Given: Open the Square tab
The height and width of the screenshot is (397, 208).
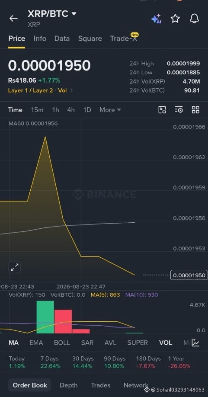Looking at the screenshot, I should tap(90, 38).
